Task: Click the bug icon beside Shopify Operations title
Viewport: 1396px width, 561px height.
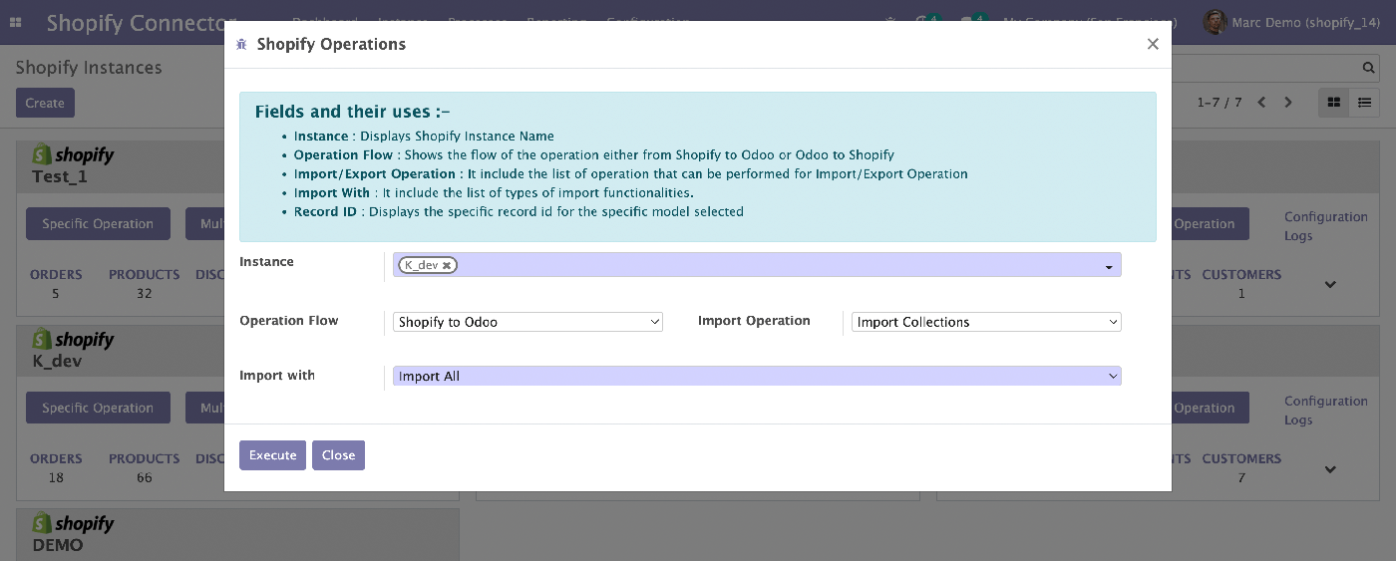Action: [x=241, y=45]
